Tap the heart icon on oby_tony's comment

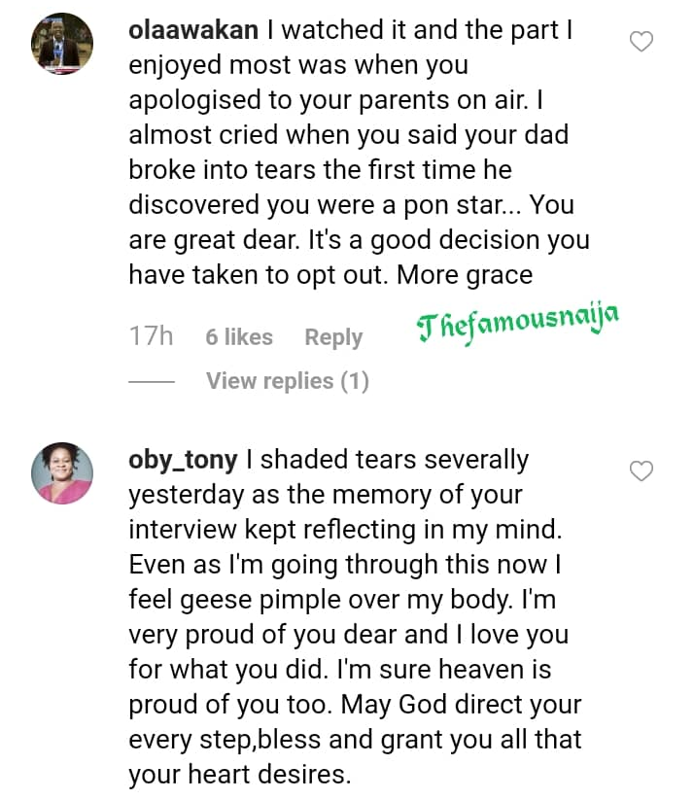pyautogui.click(x=642, y=471)
